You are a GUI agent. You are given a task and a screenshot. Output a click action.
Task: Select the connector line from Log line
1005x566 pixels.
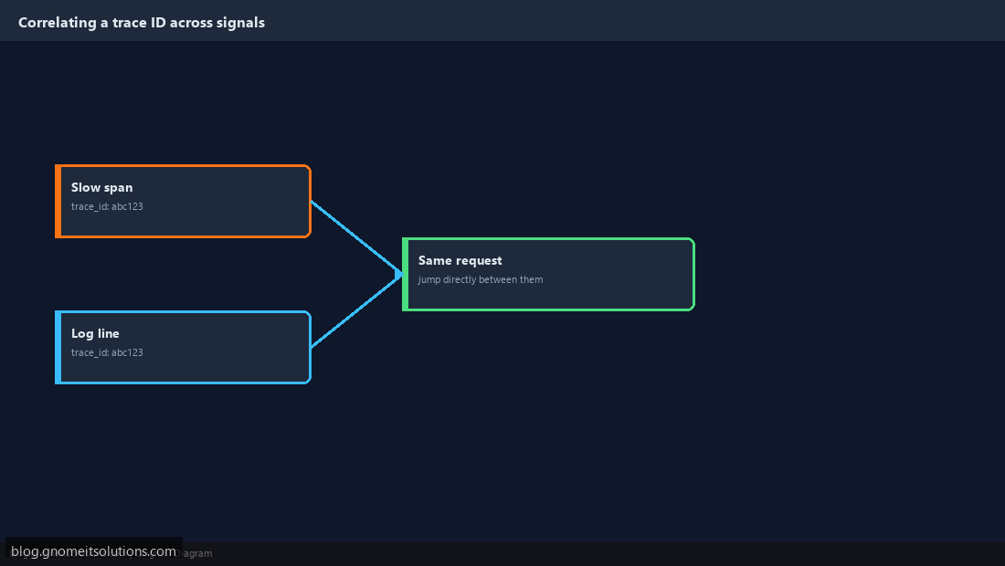coord(354,312)
